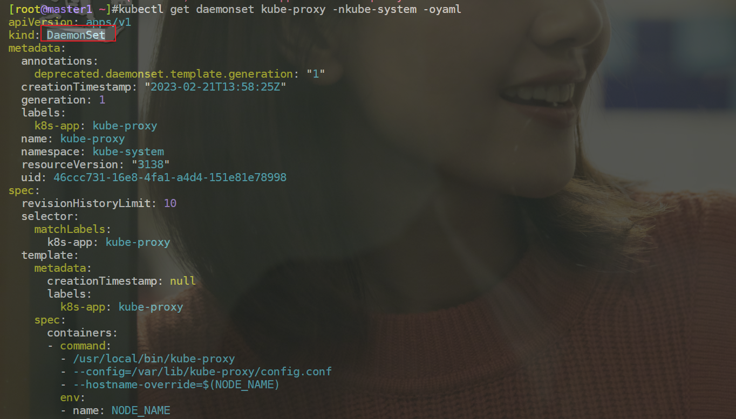736x419 pixels.
Task: Click the apiVersion line
Action: pyautogui.click(x=70, y=22)
